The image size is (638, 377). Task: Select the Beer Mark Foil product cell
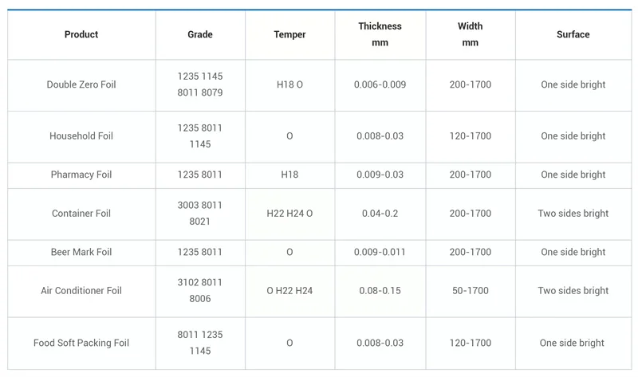[x=81, y=252]
